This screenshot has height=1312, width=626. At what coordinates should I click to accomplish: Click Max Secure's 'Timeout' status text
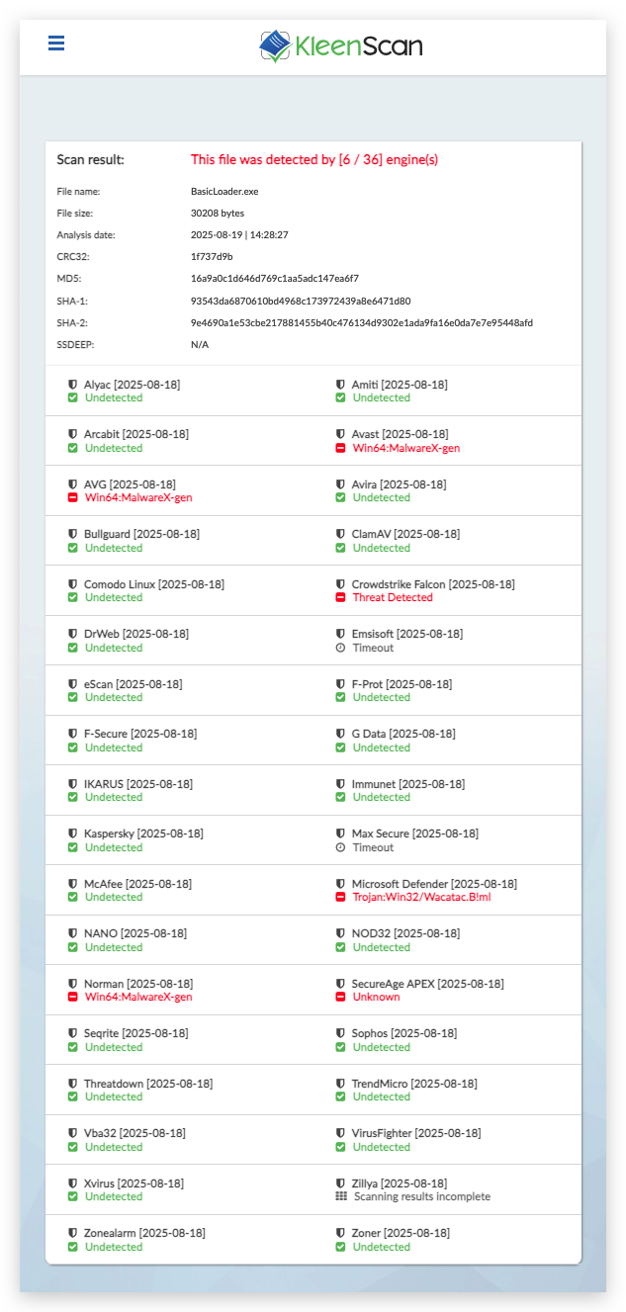point(373,847)
